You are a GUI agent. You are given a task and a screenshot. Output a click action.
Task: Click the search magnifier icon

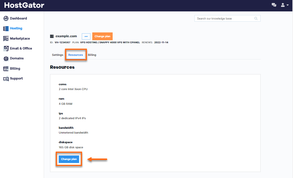pyautogui.click(x=256, y=19)
